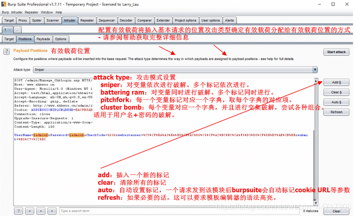This screenshot has height=216, width=356.
Task: Open the Intruder menu
Action: [17, 12]
